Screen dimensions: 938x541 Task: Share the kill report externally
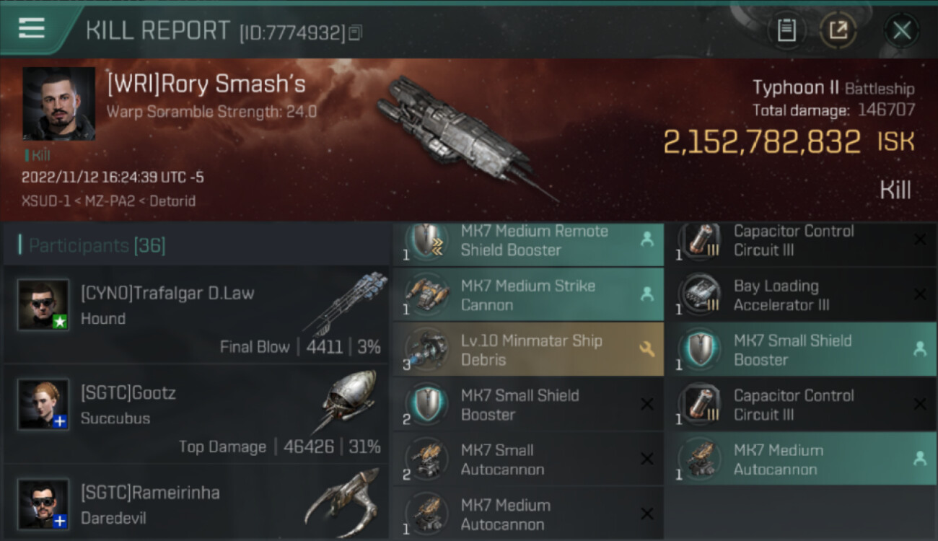(838, 30)
